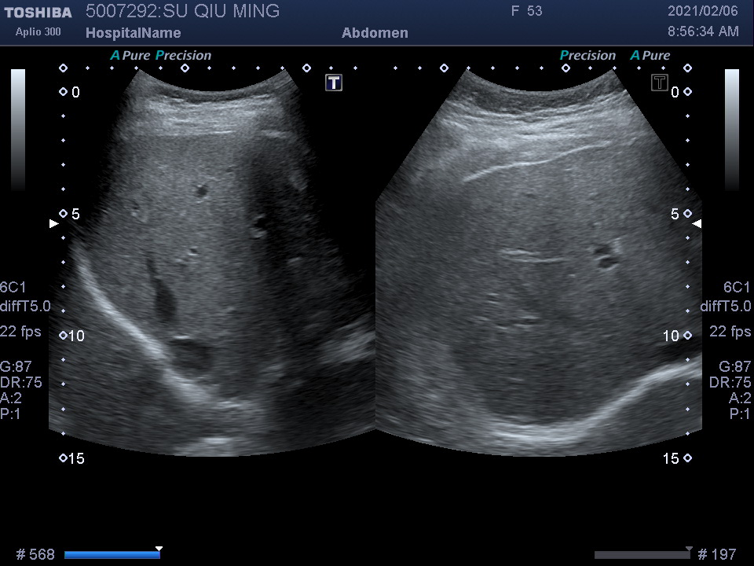754x566 pixels.
Task: Click the right focus arrow beside depth 5
Action: click(697, 223)
